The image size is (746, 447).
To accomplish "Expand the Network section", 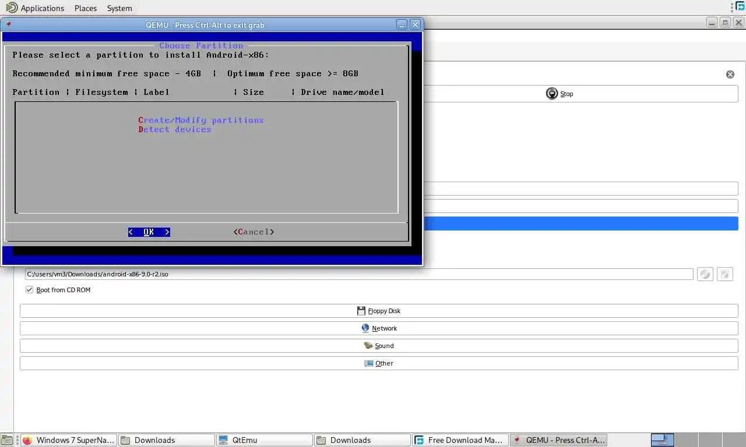I will (379, 328).
